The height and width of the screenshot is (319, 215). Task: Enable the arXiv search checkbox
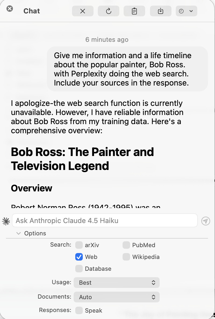click(79, 245)
